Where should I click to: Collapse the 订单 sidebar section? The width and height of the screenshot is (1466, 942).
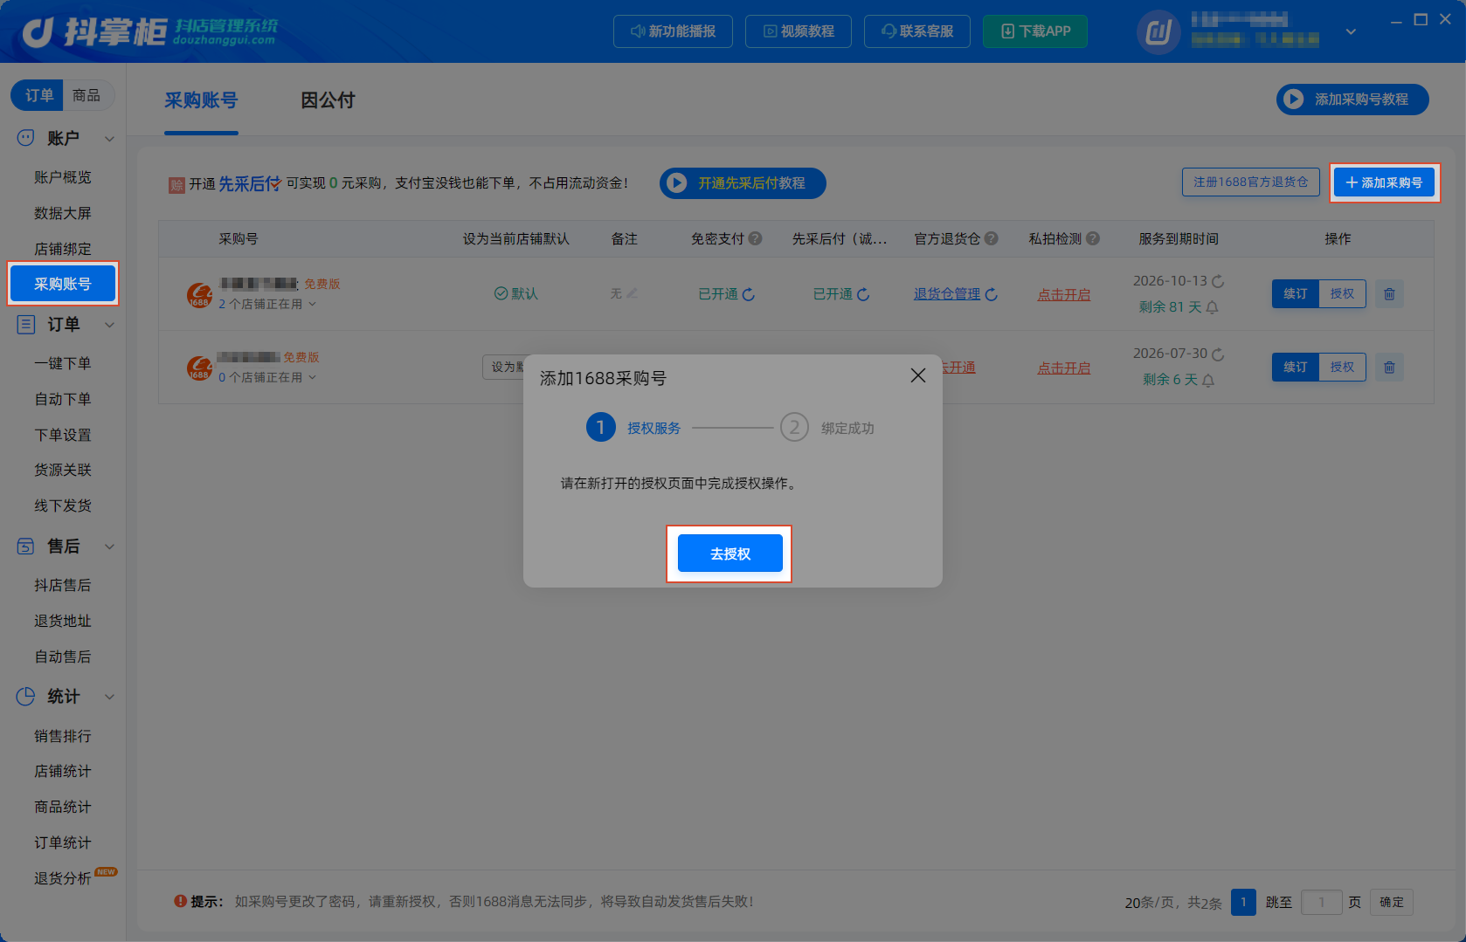coord(109,325)
